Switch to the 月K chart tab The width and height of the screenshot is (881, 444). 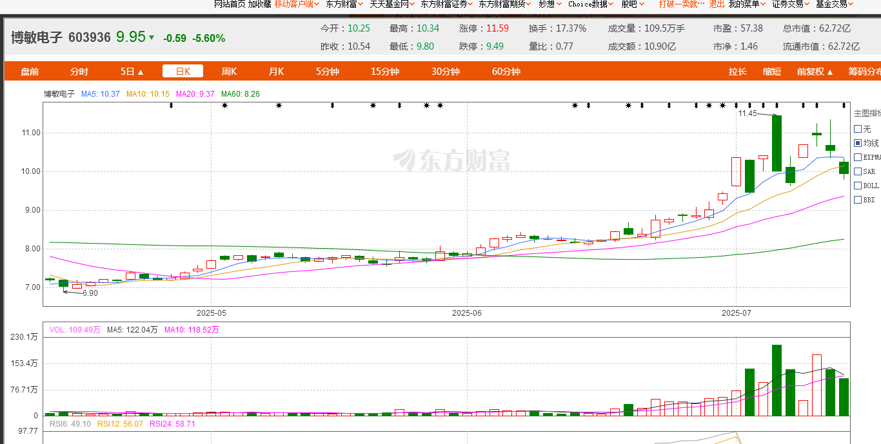(276, 72)
